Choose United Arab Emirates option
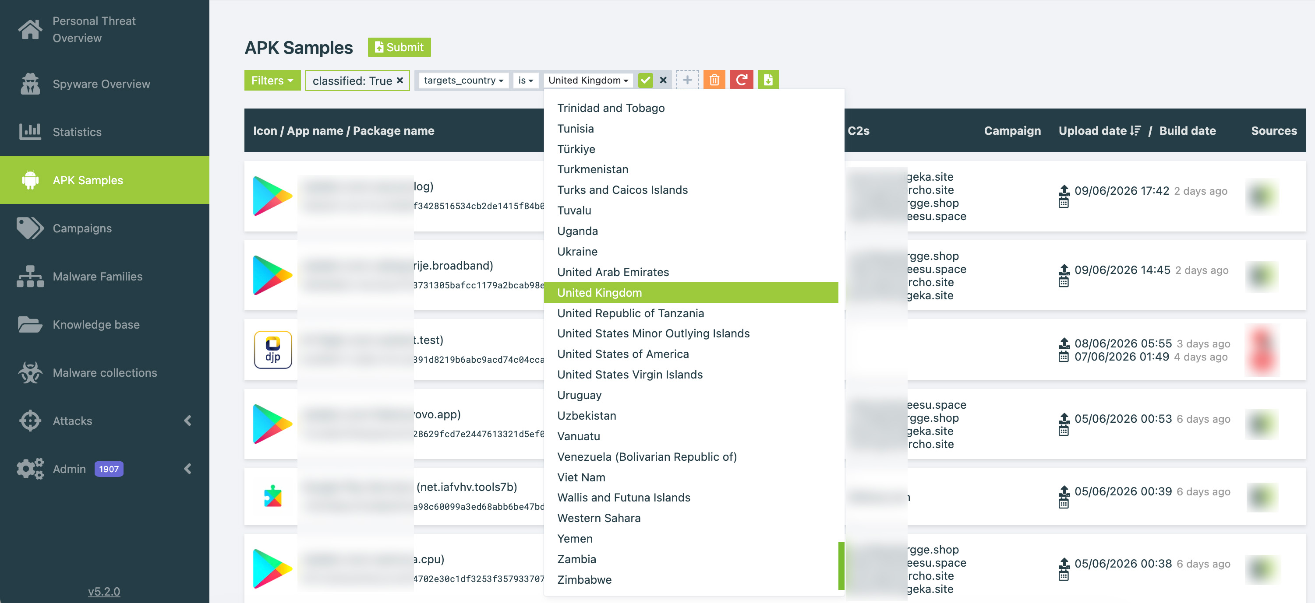This screenshot has height=603, width=1315. tap(691, 272)
